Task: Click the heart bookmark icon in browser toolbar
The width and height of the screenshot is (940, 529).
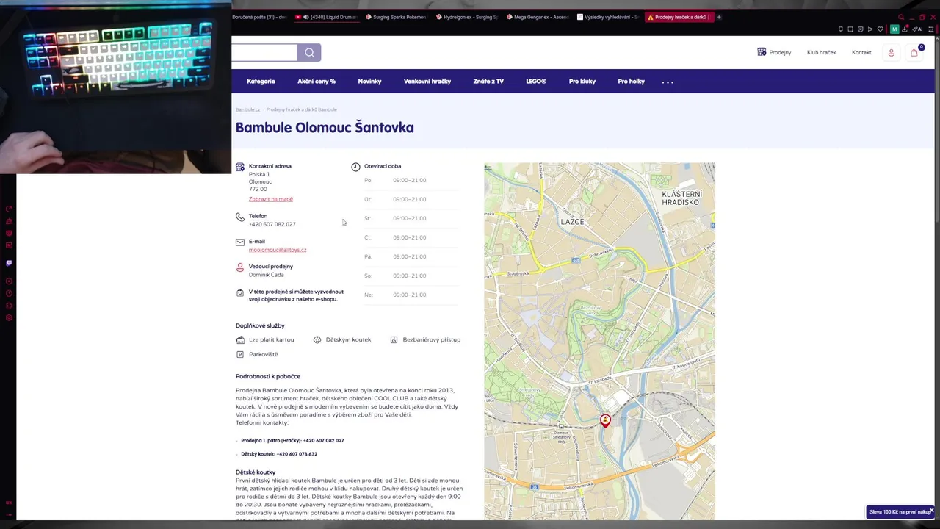Action: [881, 29]
